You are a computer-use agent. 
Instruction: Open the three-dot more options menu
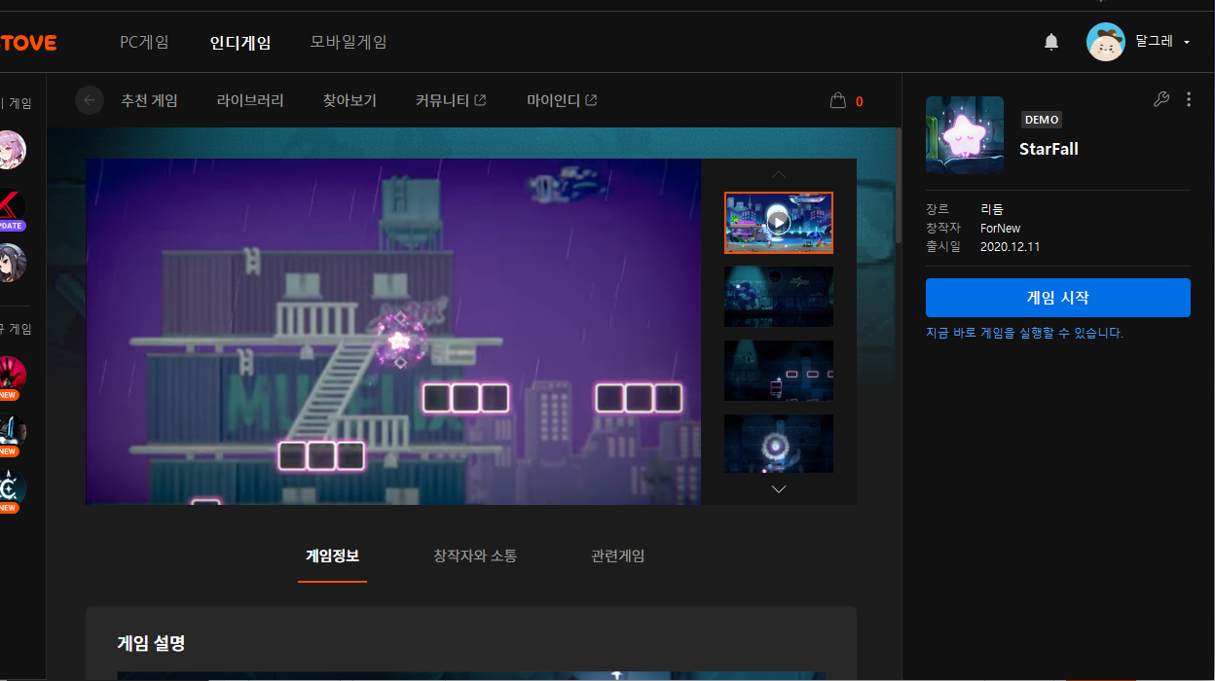click(1189, 99)
